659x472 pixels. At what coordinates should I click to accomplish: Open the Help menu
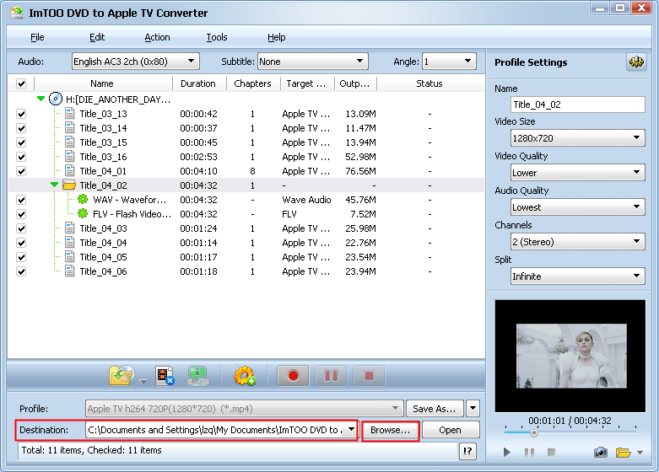276,37
